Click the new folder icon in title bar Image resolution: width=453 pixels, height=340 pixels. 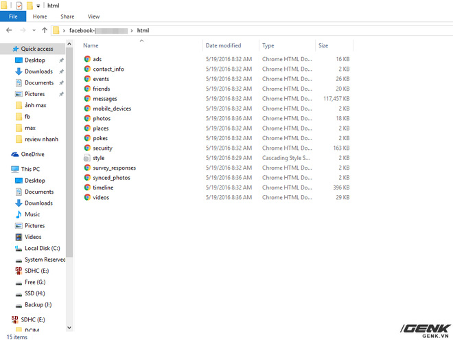[x=30, y=5]
